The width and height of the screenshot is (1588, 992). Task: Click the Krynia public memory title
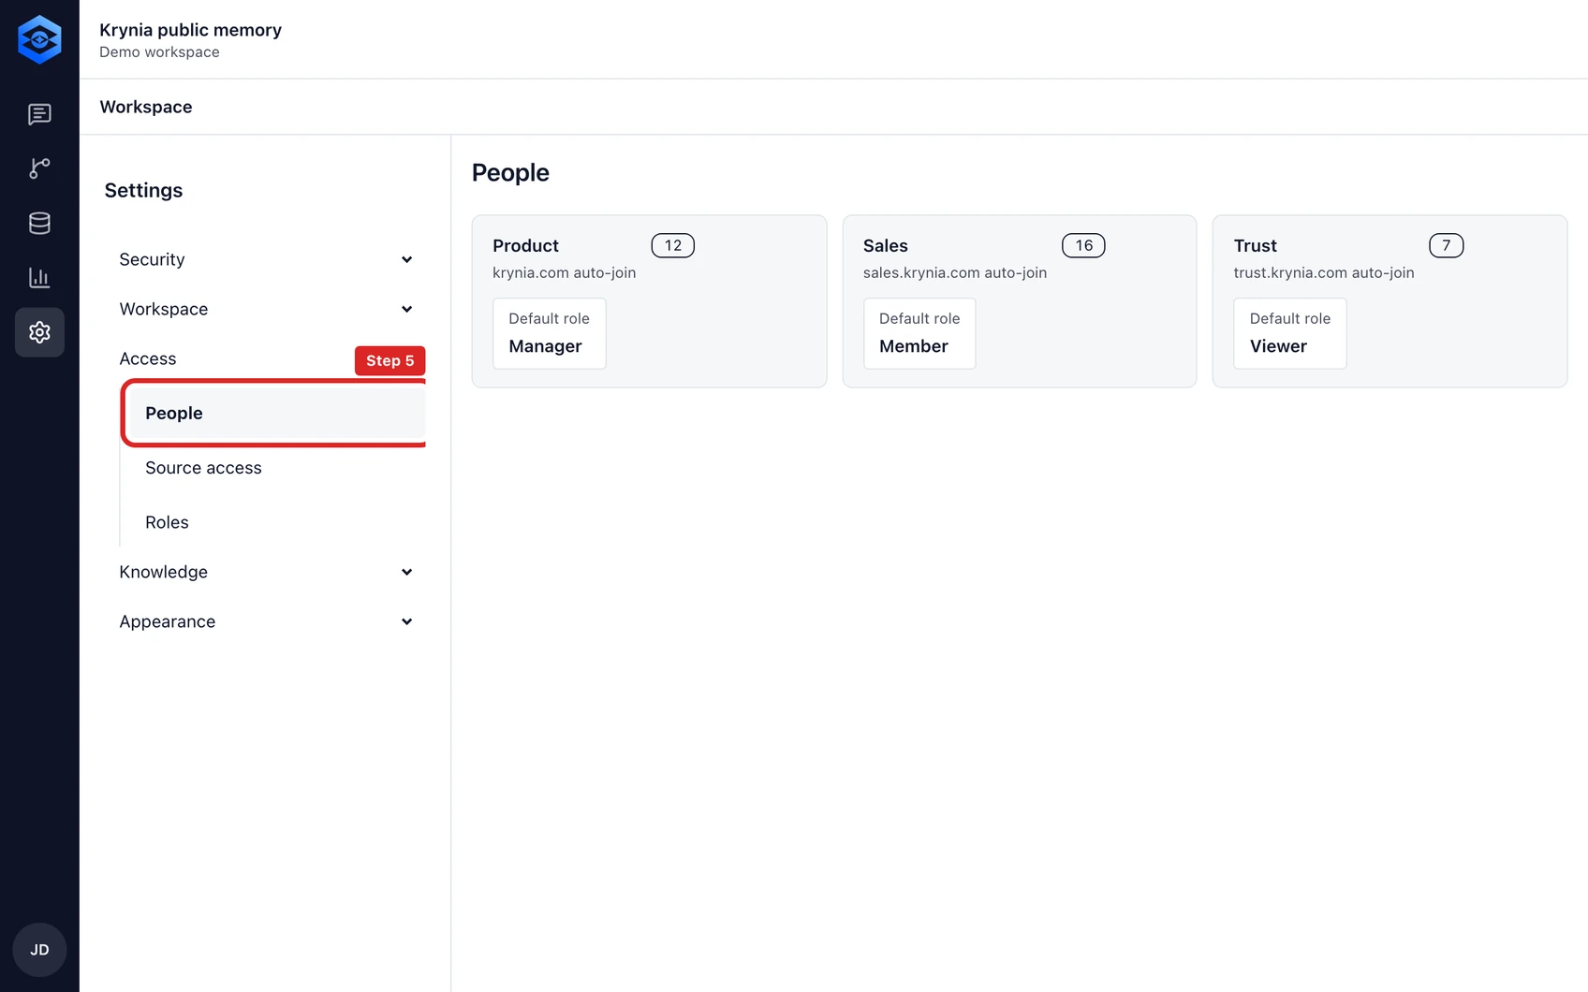pos(191,30)
